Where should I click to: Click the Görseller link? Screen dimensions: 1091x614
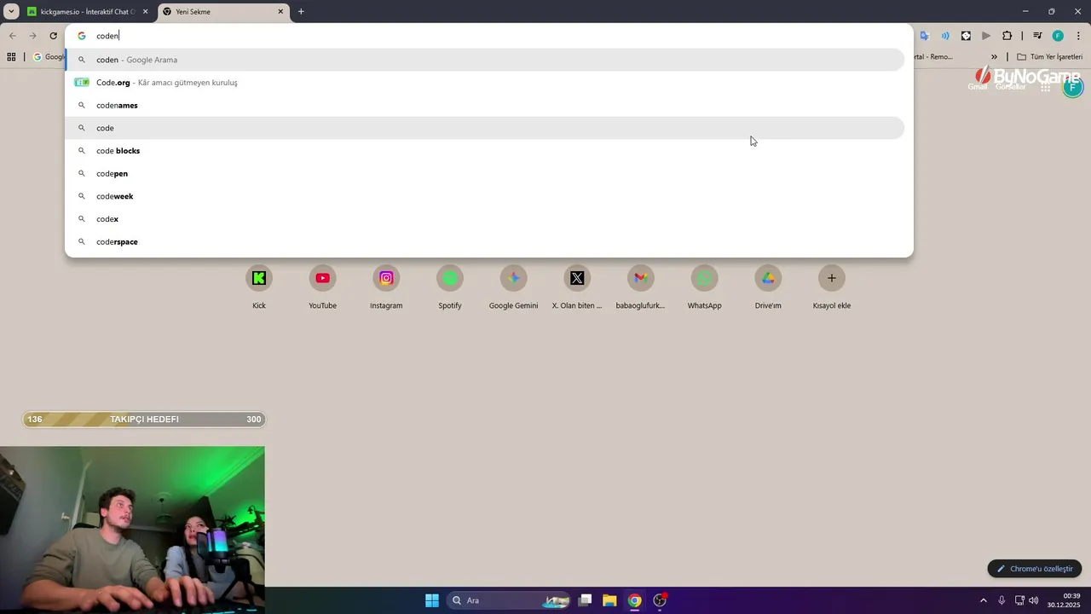1011,86
